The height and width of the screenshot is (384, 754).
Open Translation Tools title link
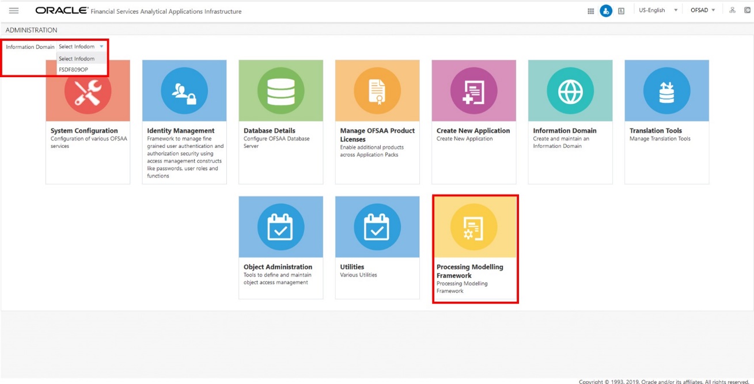point(656,131)
